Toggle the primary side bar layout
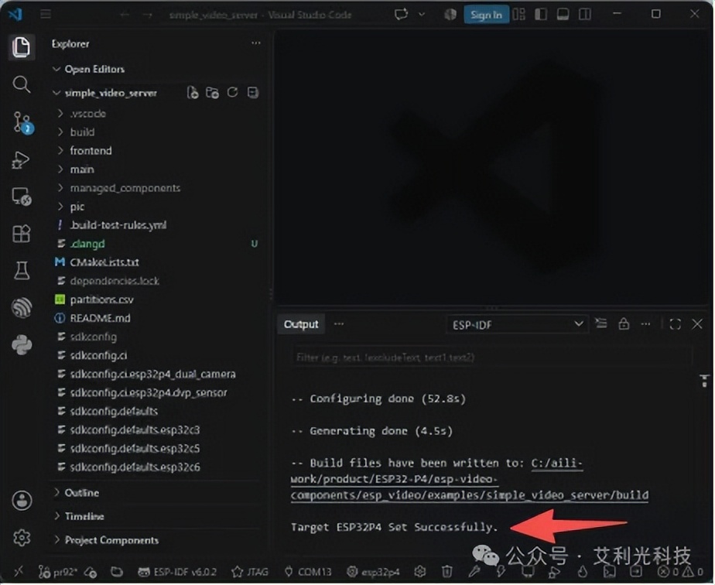Screen dimensions: 715x585 click(x=541, y=15)
